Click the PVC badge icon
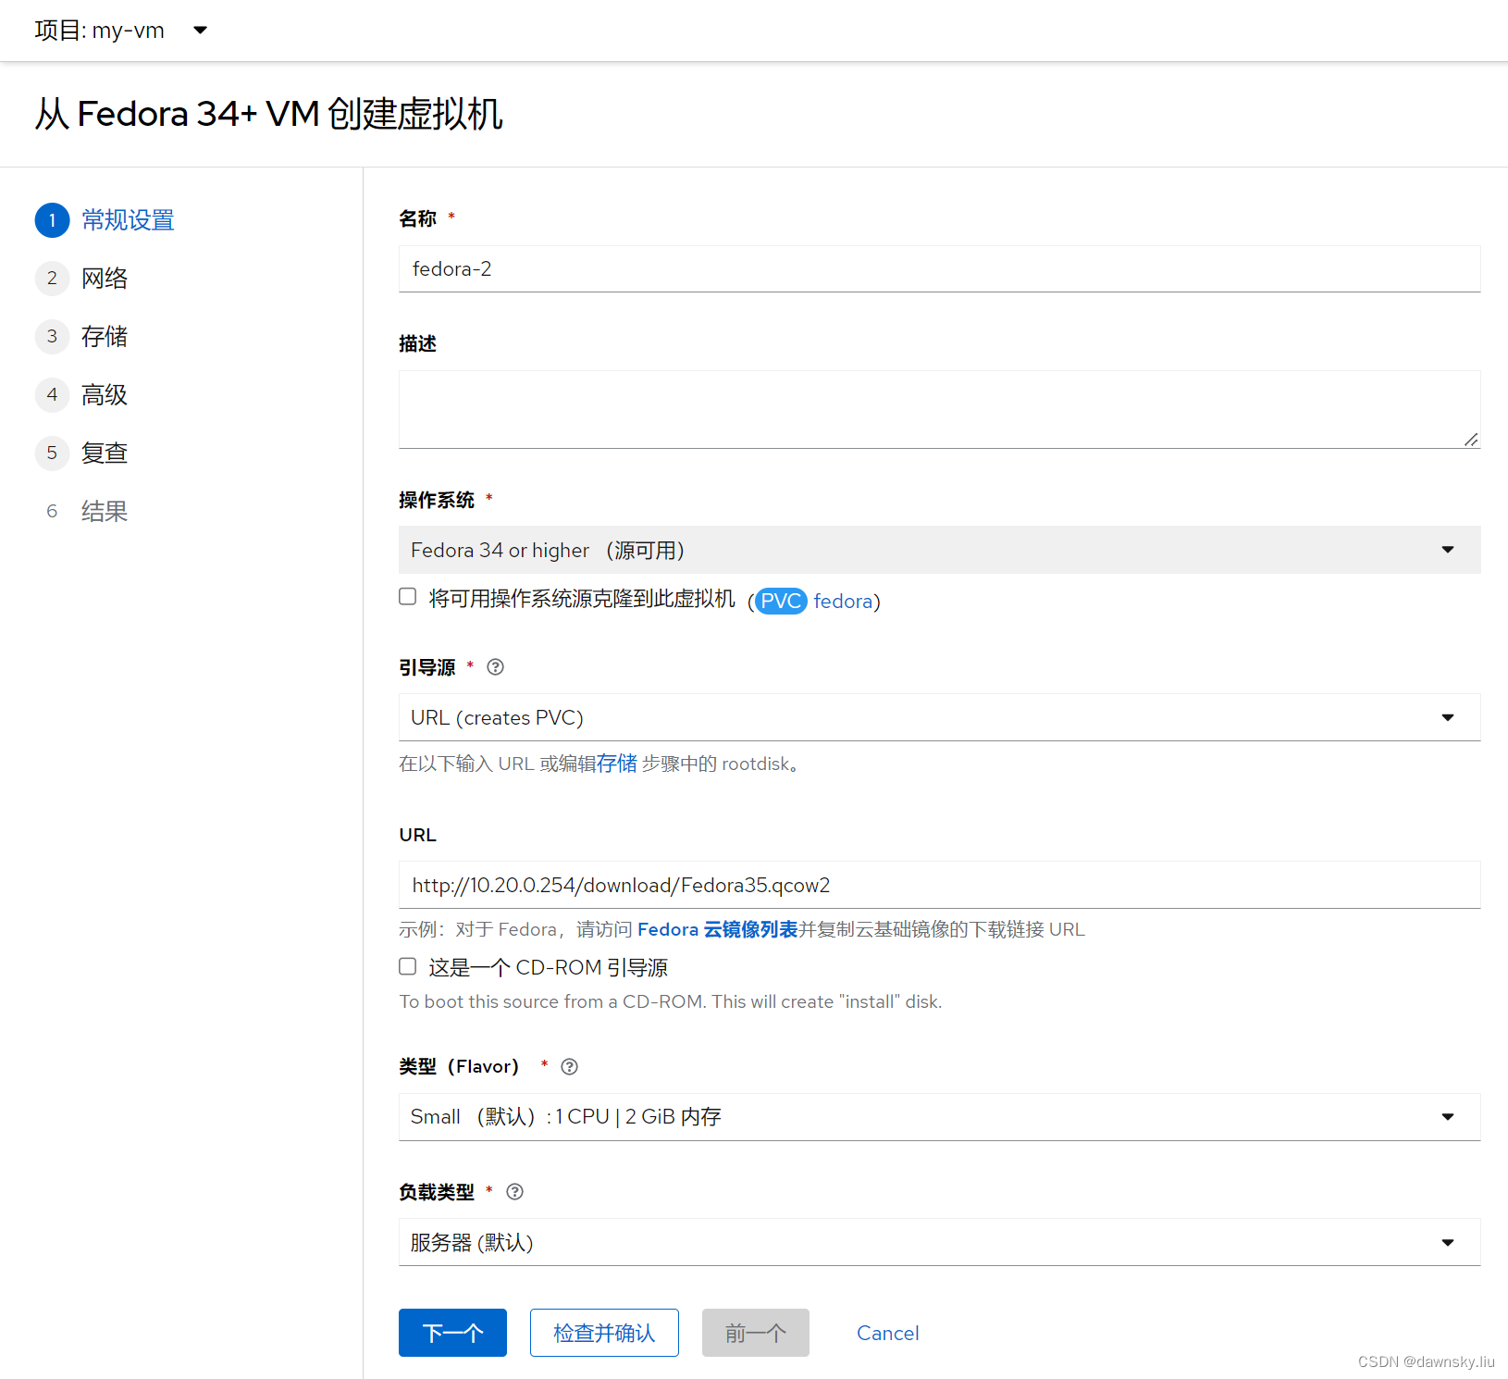 [x=781, y=602]
